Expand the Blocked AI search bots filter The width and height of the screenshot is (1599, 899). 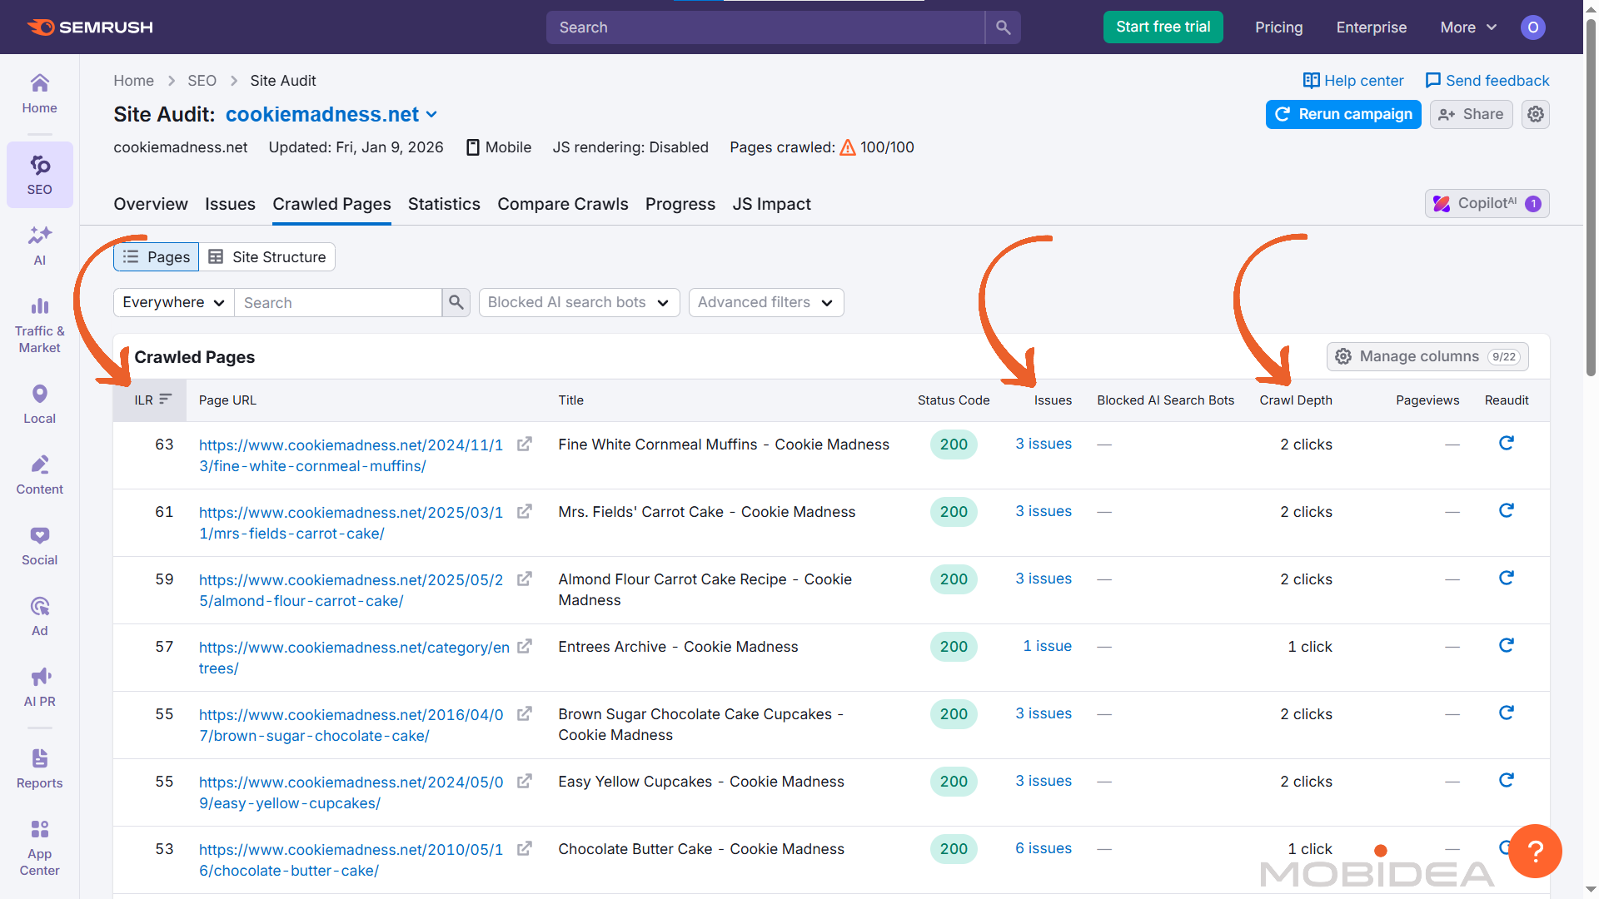[x=579, y=302]
